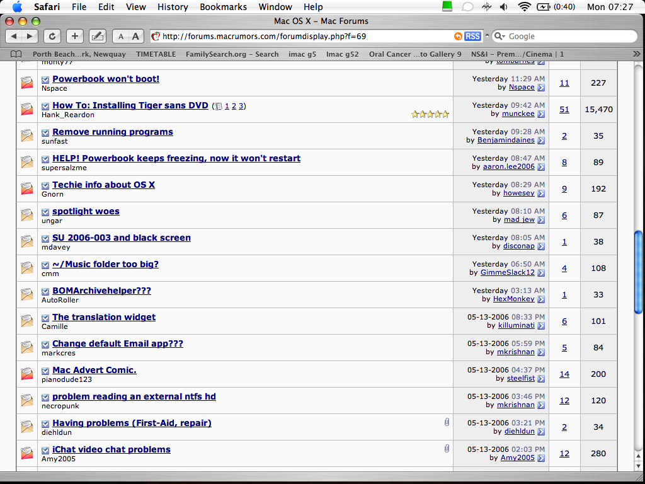
Task: Click the green status icon in menu bar
Action: pos(447,6)
